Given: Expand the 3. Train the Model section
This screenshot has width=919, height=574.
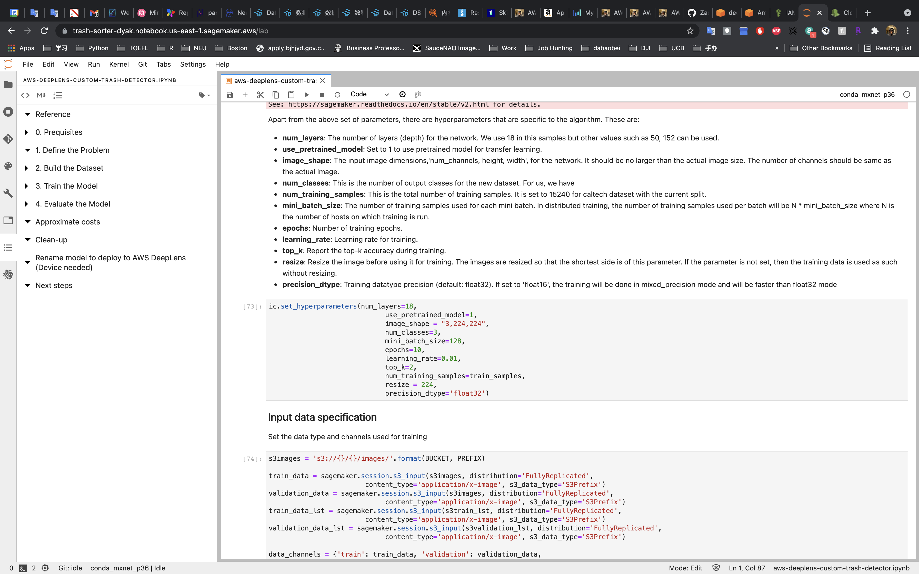Looking at the screenshot, I should click(x=26, y=186).
